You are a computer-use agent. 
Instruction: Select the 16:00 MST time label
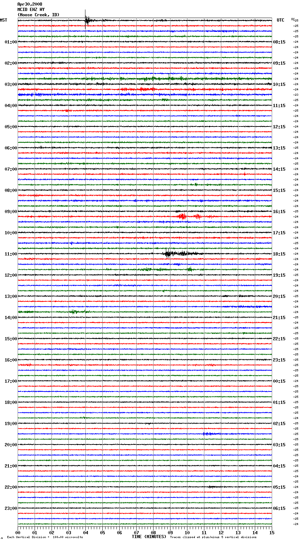[11, 360]
